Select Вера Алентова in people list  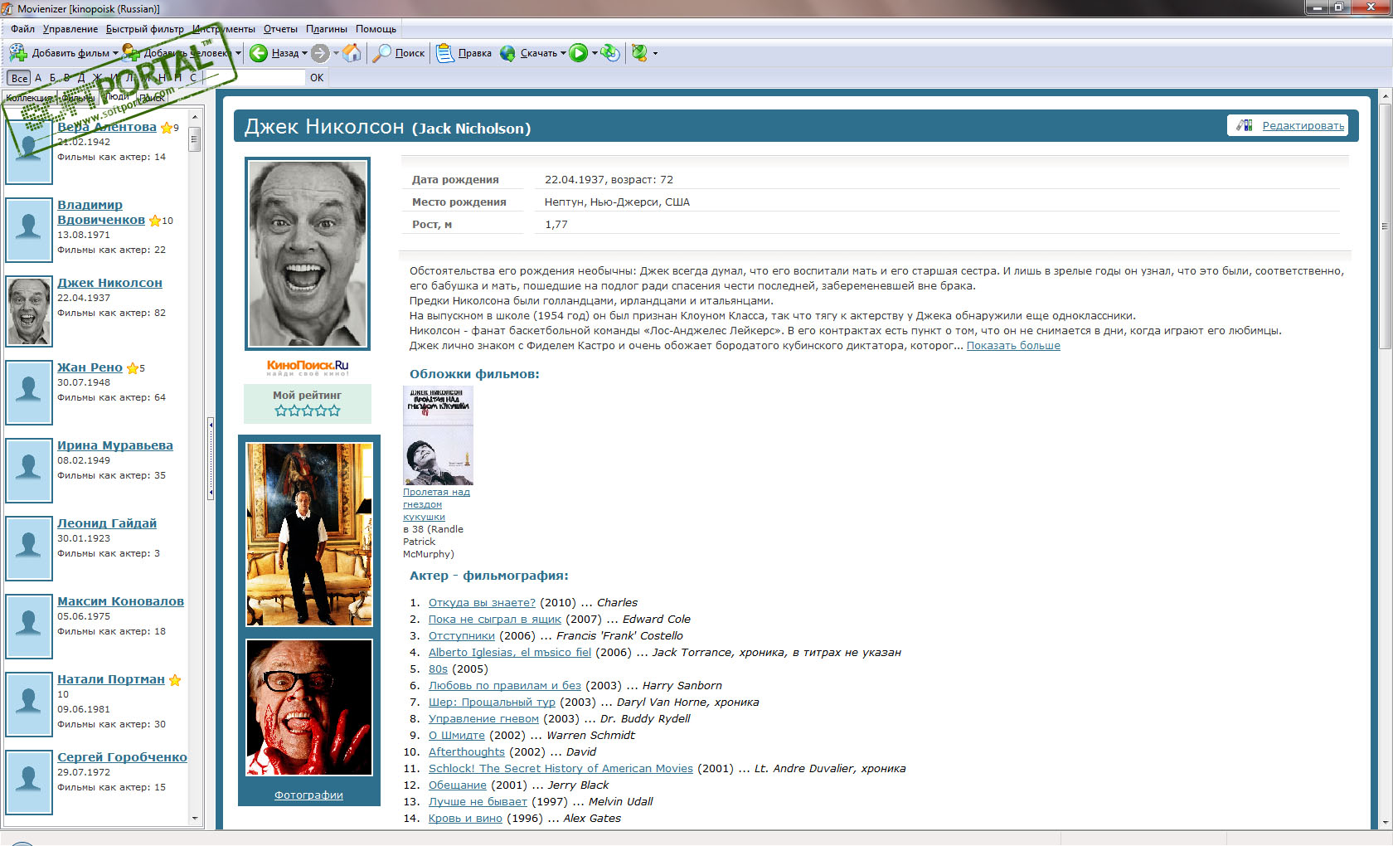coord(107,127)
